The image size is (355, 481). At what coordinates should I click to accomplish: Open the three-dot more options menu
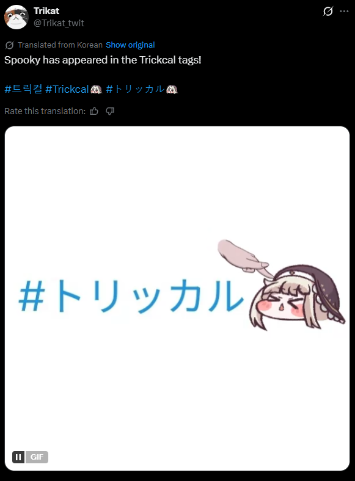(344, 12)
